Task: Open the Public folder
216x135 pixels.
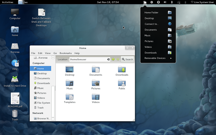Action: (x=122, y=83)
